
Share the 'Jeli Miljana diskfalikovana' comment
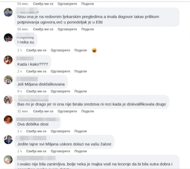click(x=81, y=91)
